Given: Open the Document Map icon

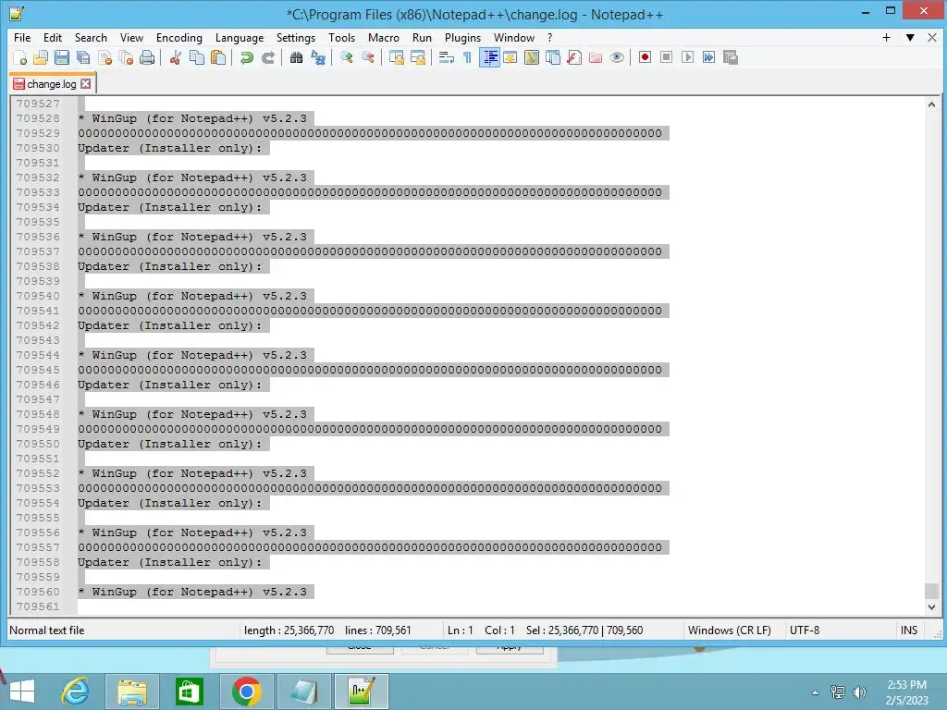Looking at the screenshot, I should coord(532,57).
